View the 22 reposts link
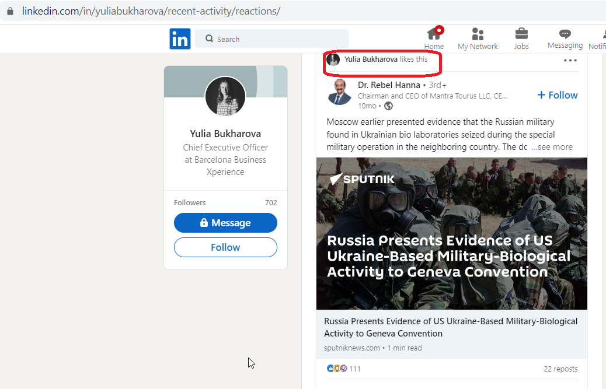606x389 pixels. point(560,369)
